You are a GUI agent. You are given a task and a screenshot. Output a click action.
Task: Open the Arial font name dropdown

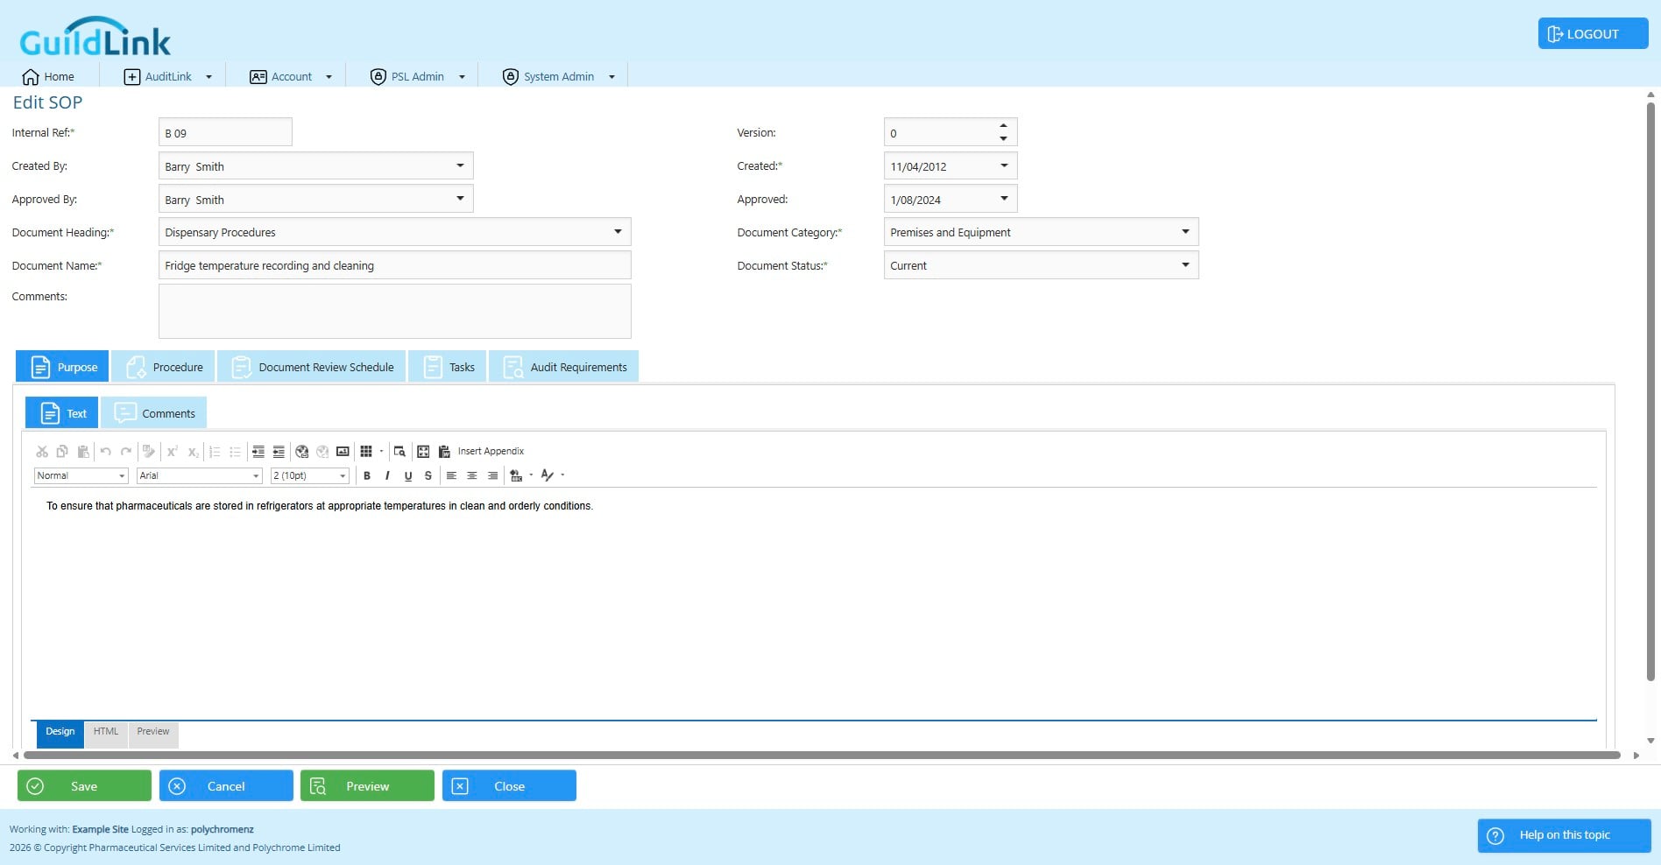click(x=200, y=475)
